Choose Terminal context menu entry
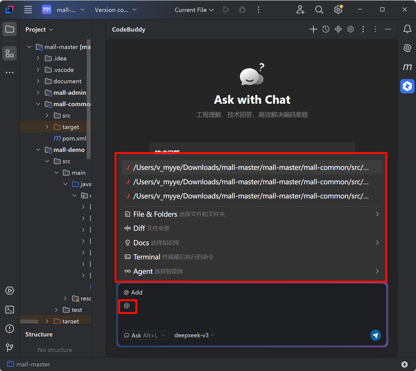The width and height of the screenshot is (416, 371). coord(147,257)
